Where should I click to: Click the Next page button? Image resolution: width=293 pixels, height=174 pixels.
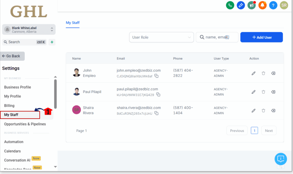(x=269, y=131)
